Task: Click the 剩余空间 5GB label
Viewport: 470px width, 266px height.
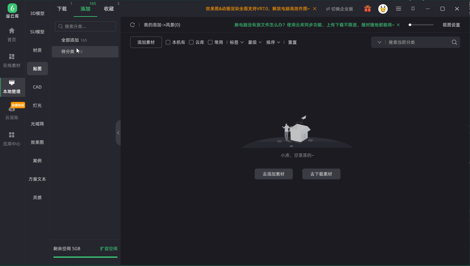Action: coord(67,249)
